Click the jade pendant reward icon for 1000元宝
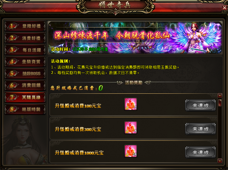 click(131, 151)
